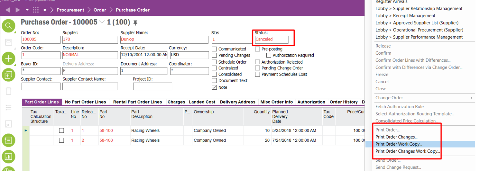Viewport: 498px width, 171px height.
Task: Toggle the Payment Schedules Exist checkbox
Action: 258,74
